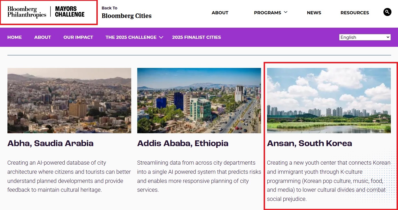Click The 2025 Challenge menu label
The height and width of the screenshot is (210, 398).
[x=131, y=37]
